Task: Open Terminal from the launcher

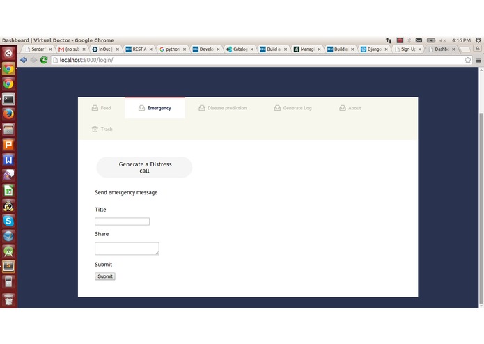Action: pyautogui.click(x=8, y=99)
